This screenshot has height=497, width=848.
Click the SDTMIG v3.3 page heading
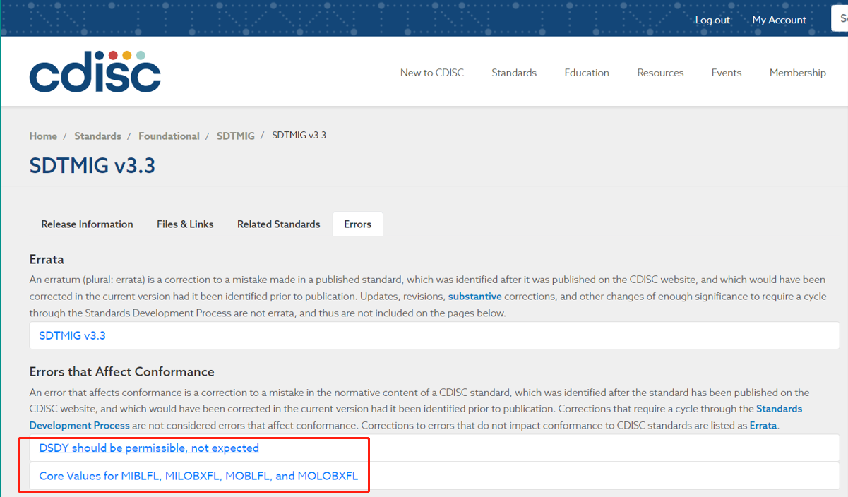[92, 166]
